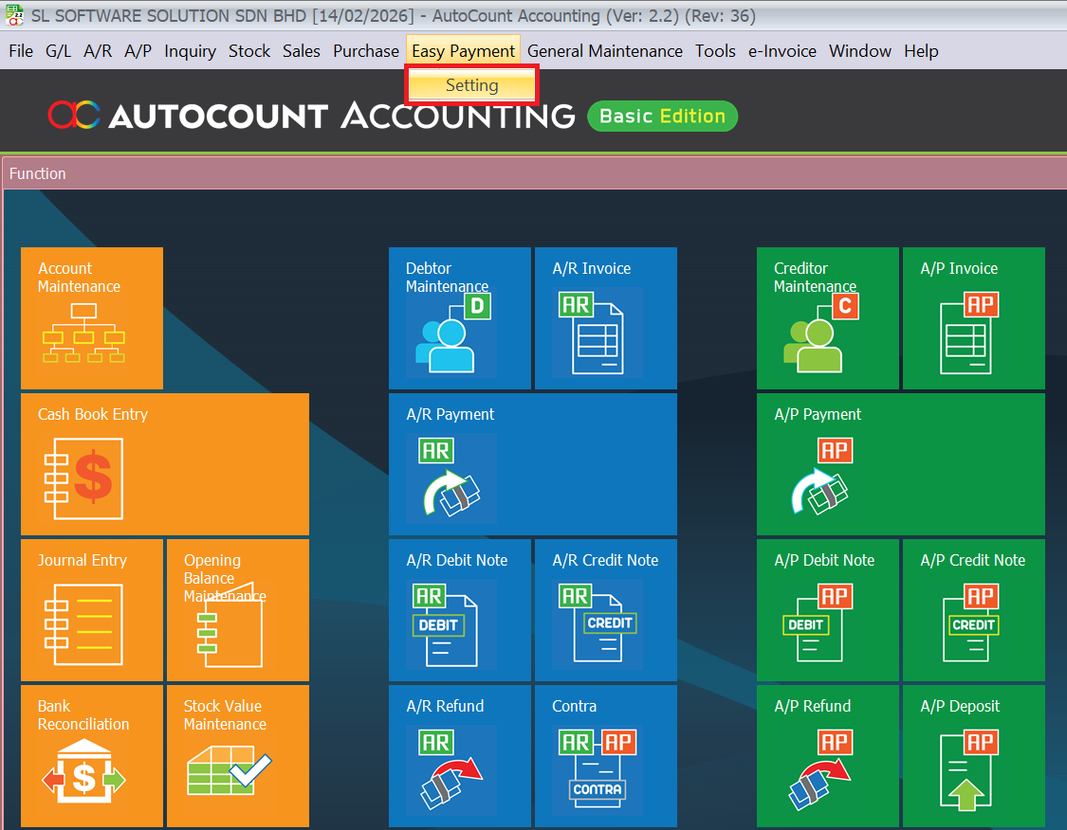Click the AutoCount Accounting logo
Screen dimensions: 1067x830
pos(312,116)
